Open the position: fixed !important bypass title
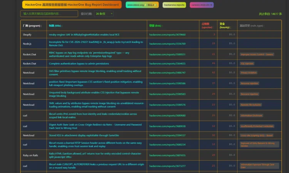This screenshot has height=173, width=289. 96,83
